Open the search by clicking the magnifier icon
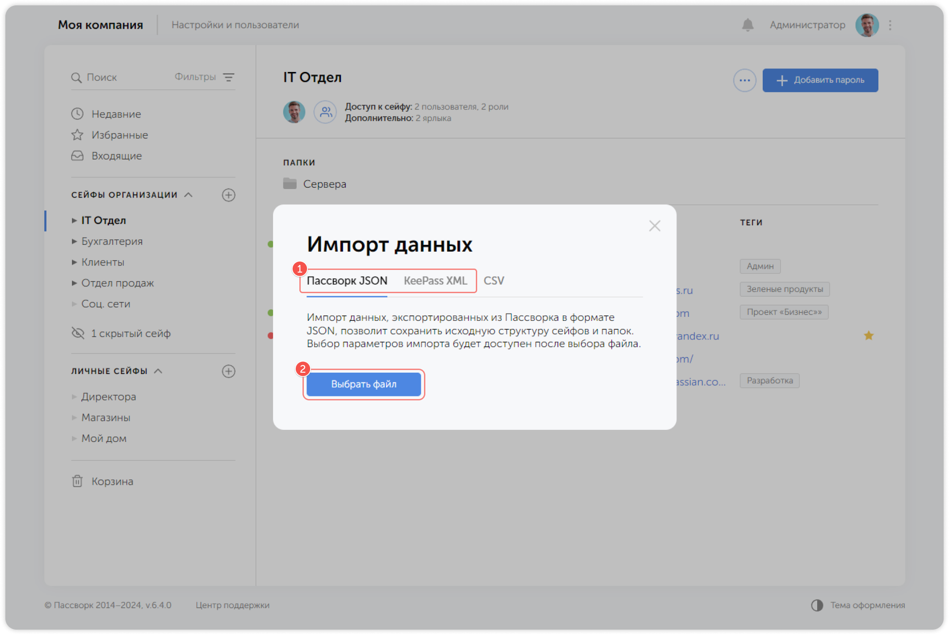 [x=77, y=77]
